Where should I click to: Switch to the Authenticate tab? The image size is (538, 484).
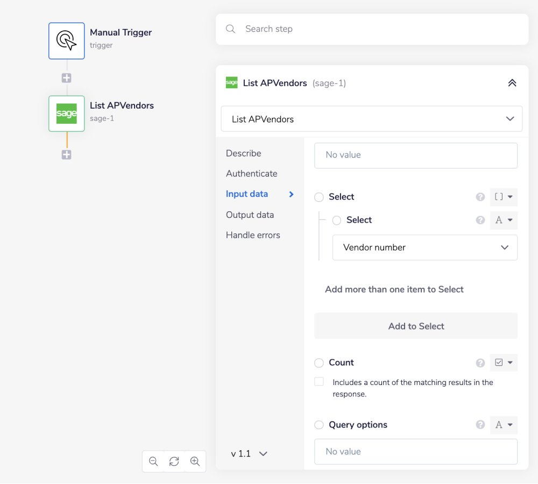(251, 174)
